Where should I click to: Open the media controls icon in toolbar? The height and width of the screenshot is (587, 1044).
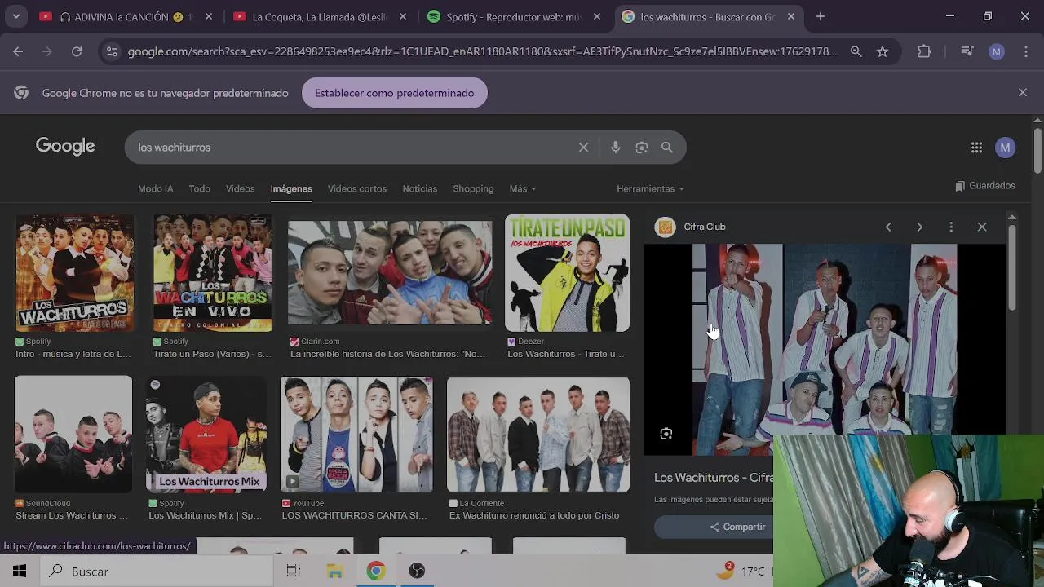point(967,51)
